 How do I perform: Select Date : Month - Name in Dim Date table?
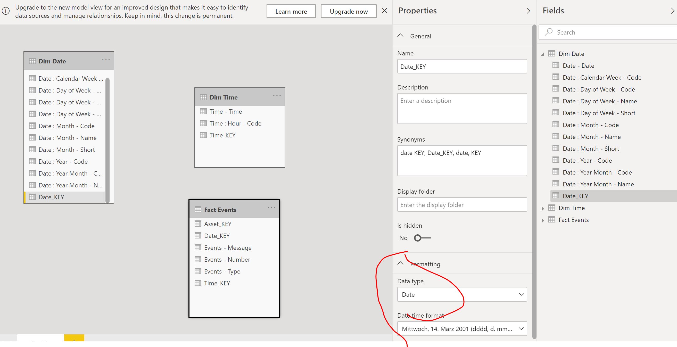[x=67, y=138]
